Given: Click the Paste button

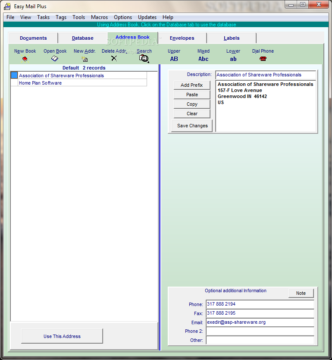Looking at the screenshot, I should pyautogui.click(x=192, y=95).
